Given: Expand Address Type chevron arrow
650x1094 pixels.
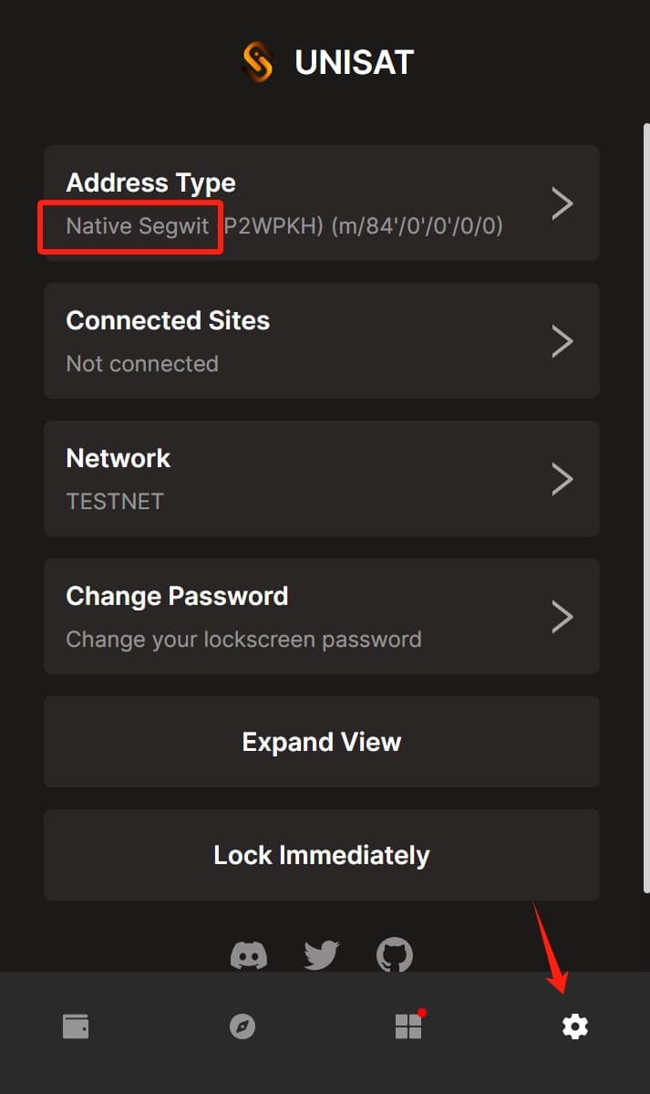Looking at the screenshot, I should pos(562,203).
